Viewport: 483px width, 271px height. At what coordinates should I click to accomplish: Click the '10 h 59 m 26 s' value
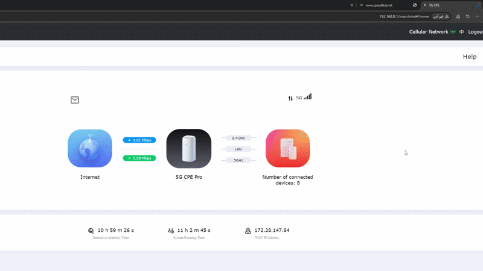116,230
